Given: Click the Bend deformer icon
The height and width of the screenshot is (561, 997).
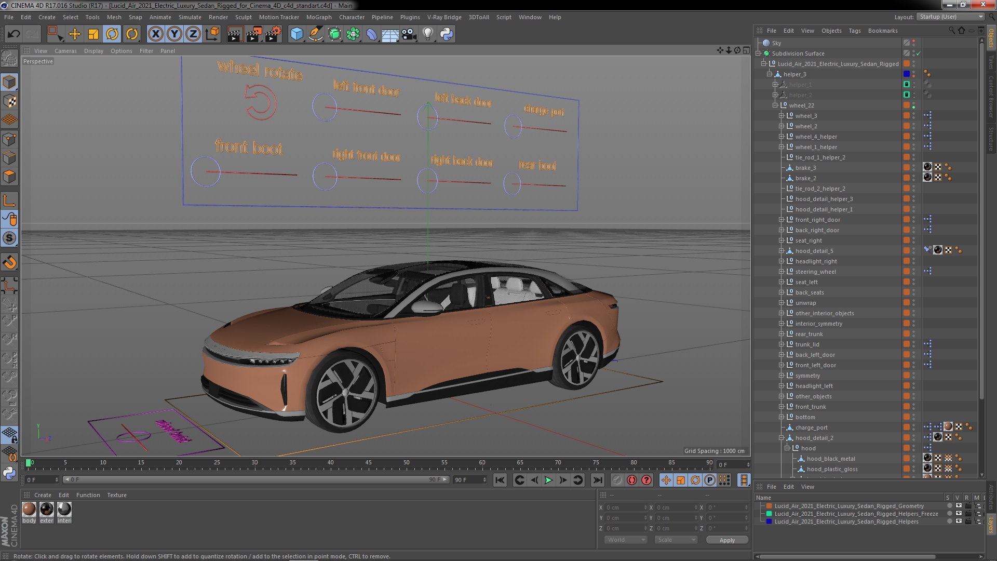Looking at the screenshot, I should point(372,34).
